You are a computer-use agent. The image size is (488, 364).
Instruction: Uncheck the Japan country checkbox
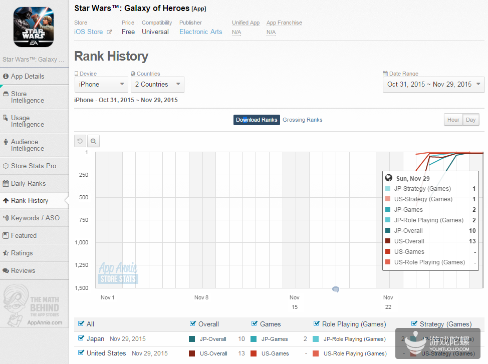(x=81, y=338)
